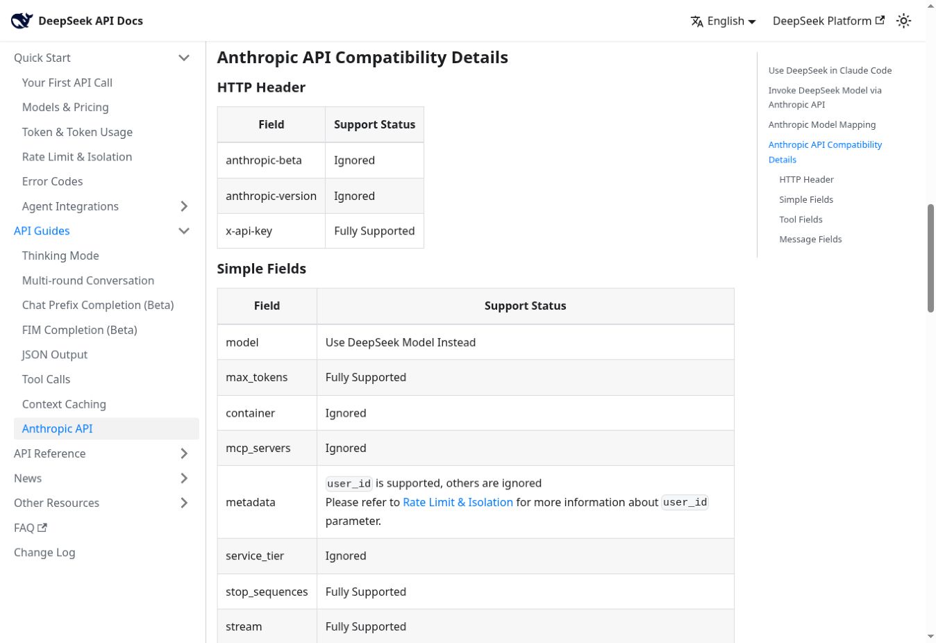Select API Guides sidebar category
The height and width of the screenshot is (643, 936).
(x=42, y=231)
